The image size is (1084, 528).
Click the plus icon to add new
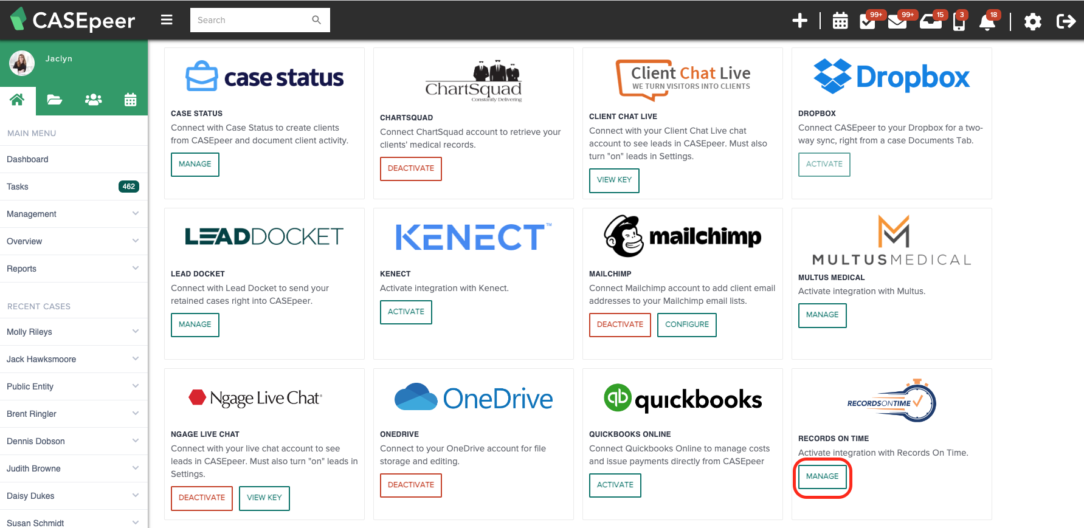[799, 21]
